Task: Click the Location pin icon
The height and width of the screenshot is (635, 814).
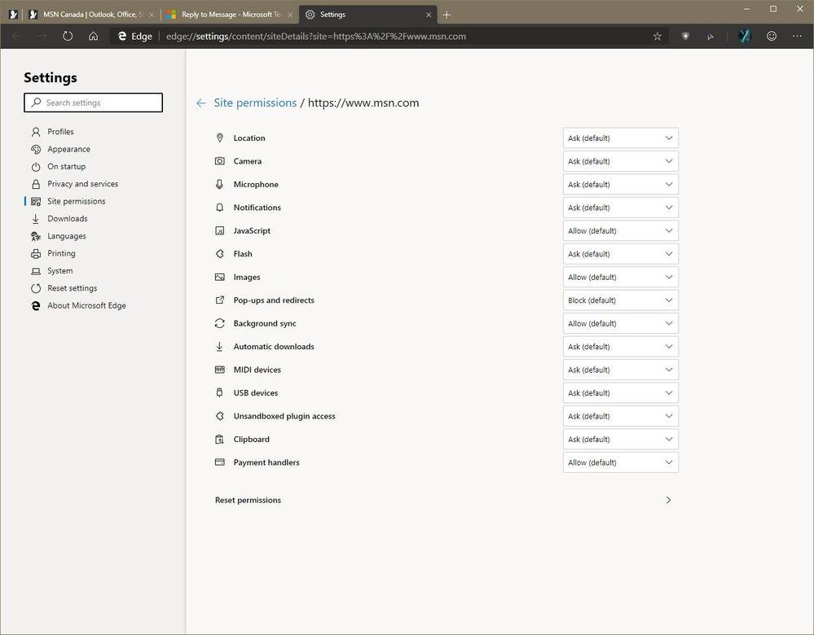Action: pyautogui.click(x=220, y=138)
